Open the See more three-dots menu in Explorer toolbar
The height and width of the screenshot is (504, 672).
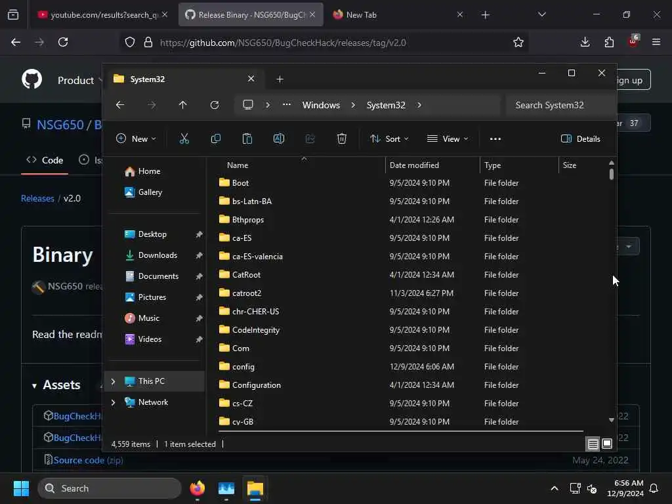tap(495, 139)
